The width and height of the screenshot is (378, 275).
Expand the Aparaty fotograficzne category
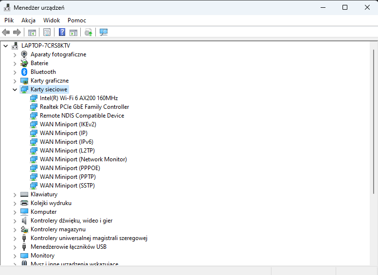point(15,55)
